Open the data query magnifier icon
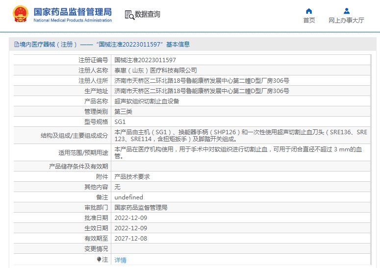The image size is (380, 268). pos(129,15)
